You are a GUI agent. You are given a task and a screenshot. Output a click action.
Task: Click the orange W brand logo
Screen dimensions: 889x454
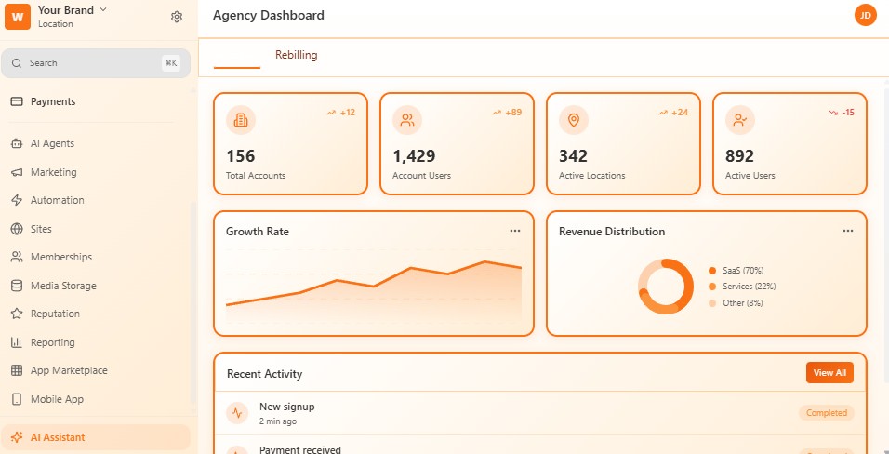pyautogui.click(x=17, y=17)
